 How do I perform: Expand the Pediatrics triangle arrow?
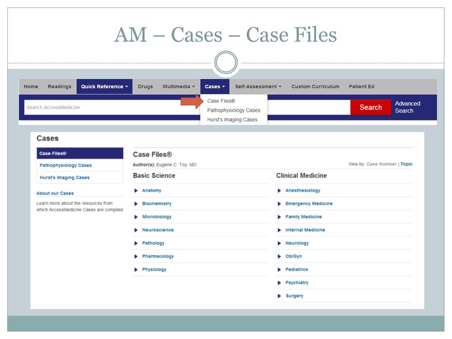pyautogui.click(x=279, y=270)
